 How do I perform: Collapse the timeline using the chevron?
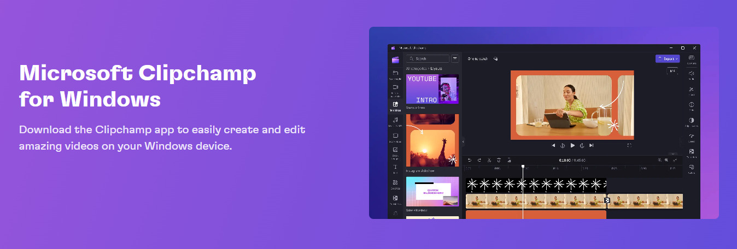pos(673,154)
